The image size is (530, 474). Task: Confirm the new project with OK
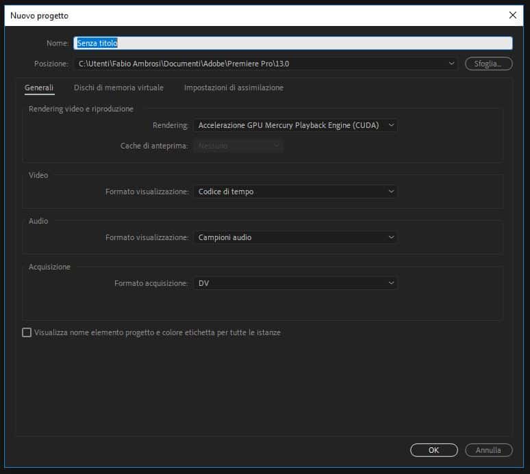(x=433, y=450)
